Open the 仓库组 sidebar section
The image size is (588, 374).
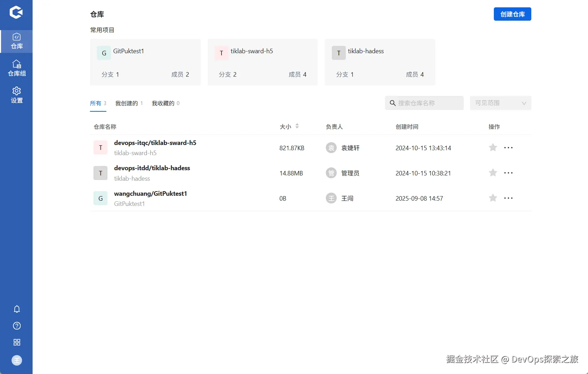[16, 68]
